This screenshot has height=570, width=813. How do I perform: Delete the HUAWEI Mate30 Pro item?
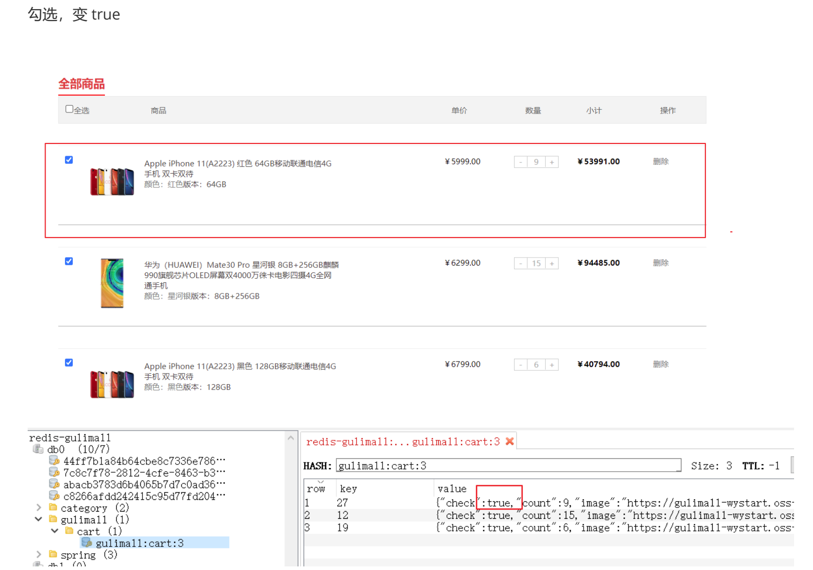pyautogui.click(x=660, y=263)
